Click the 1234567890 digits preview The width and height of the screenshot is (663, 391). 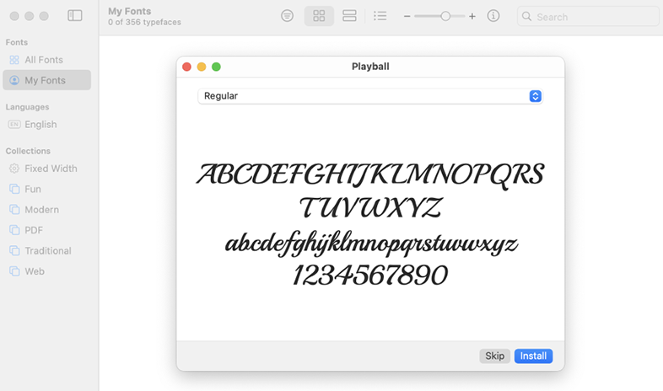click(370, 276)
